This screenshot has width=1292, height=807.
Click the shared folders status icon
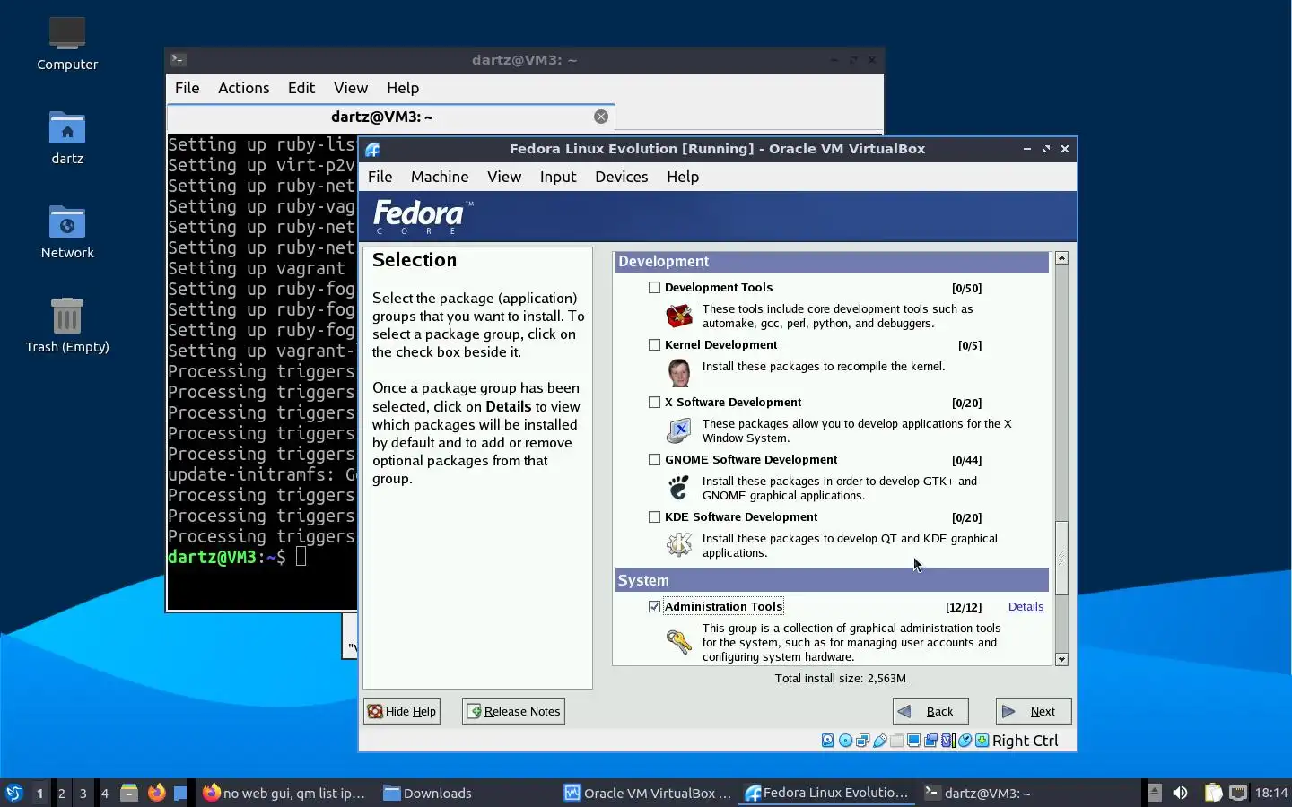tap(896, 741)
